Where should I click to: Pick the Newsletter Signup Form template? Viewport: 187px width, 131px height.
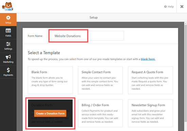pos(150,113)
